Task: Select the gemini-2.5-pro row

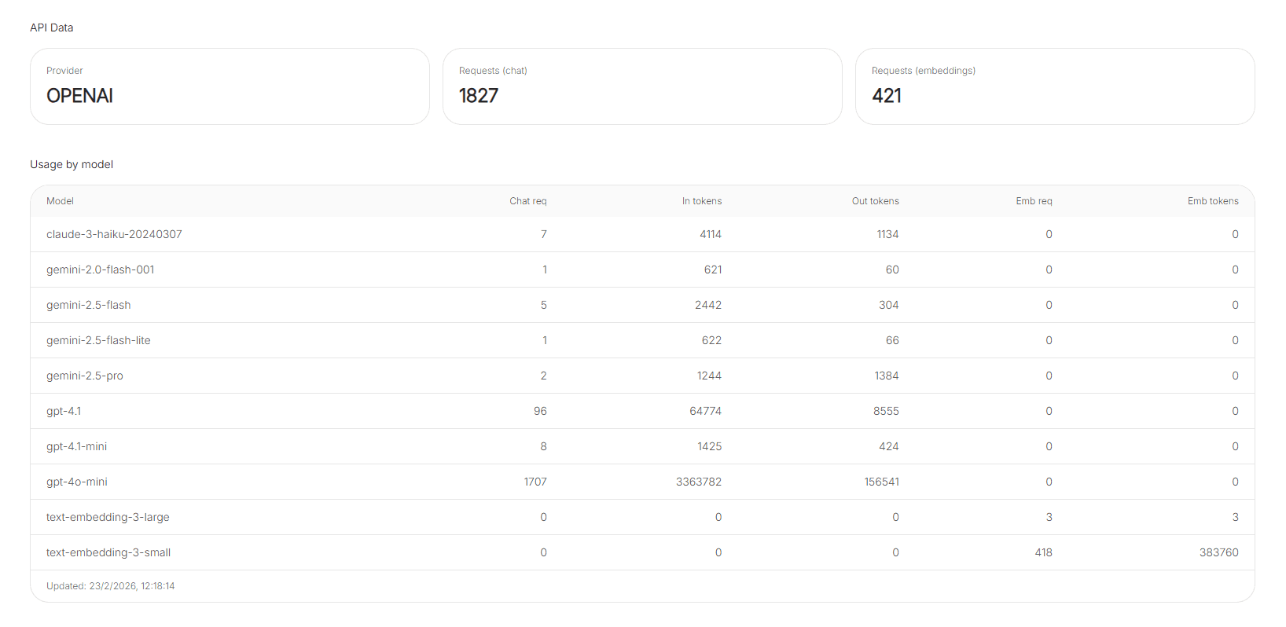Action: coord(641,376)
